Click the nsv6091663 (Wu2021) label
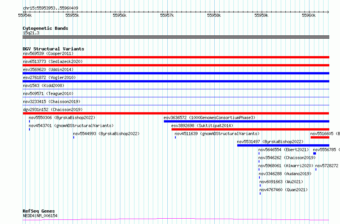 tap(281, 182)
